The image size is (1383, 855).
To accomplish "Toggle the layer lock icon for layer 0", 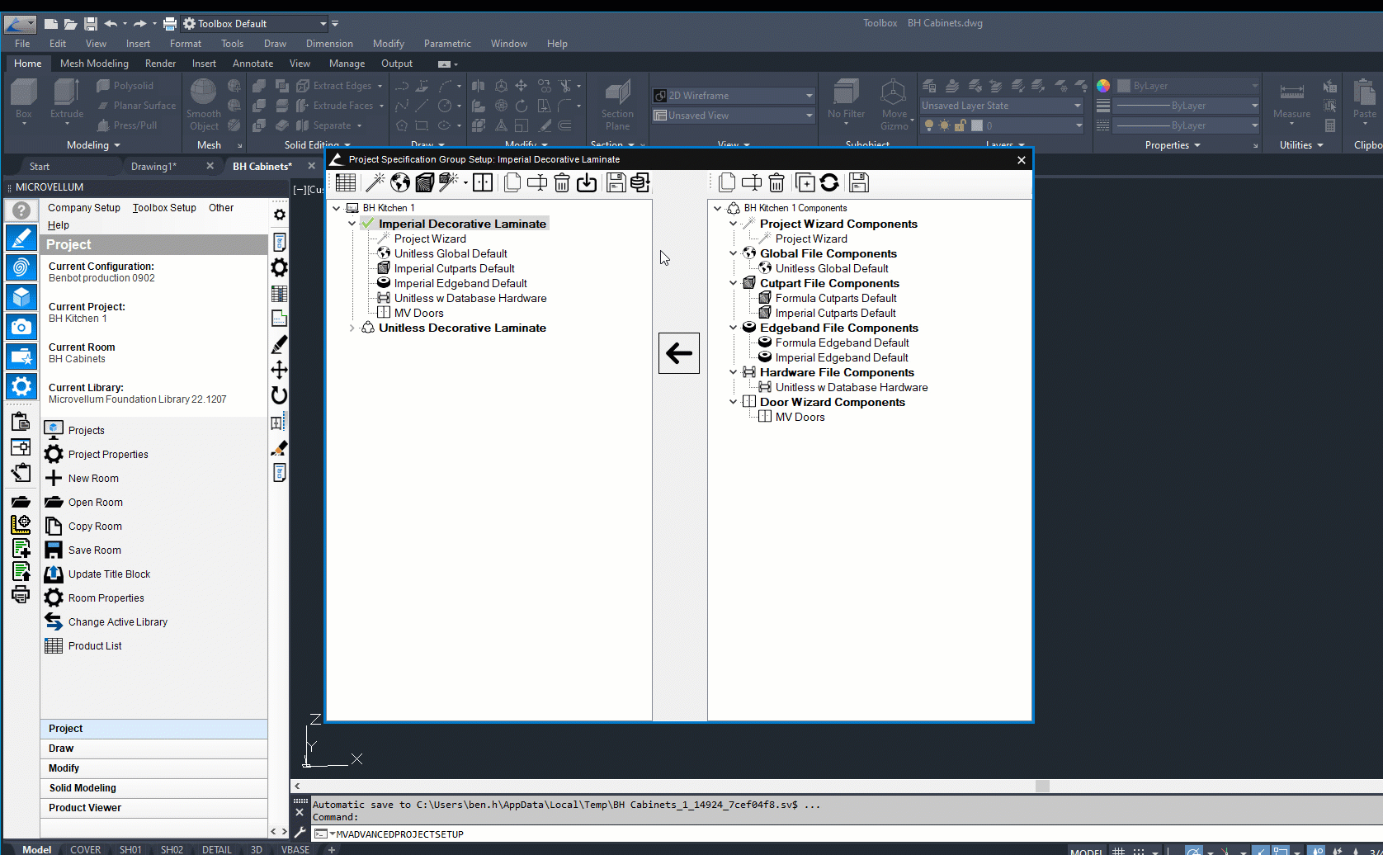I will tap(960, 125).
